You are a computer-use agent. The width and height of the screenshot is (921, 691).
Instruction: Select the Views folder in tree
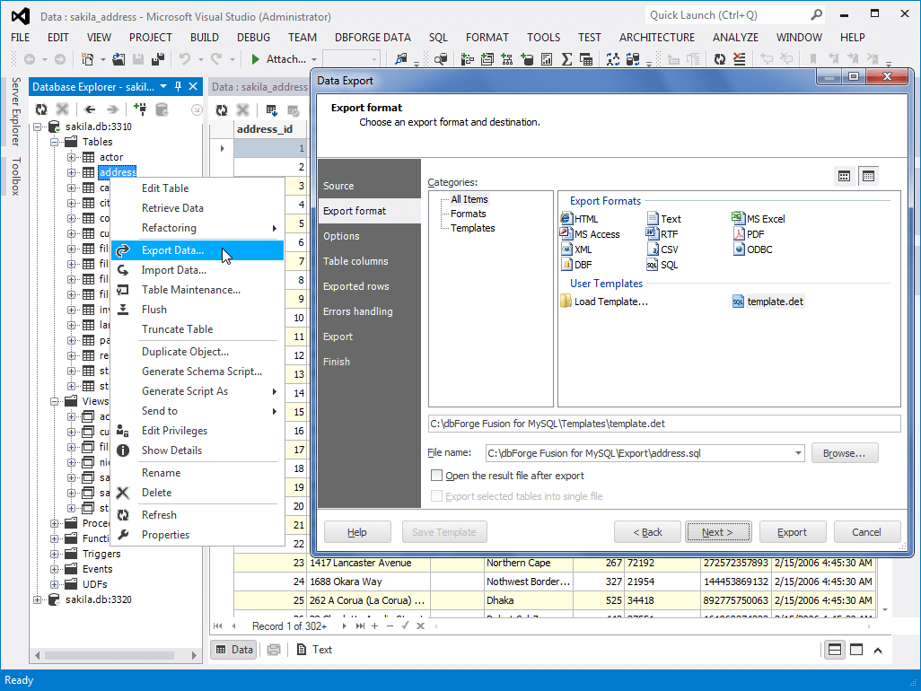[x=95, y=401]
